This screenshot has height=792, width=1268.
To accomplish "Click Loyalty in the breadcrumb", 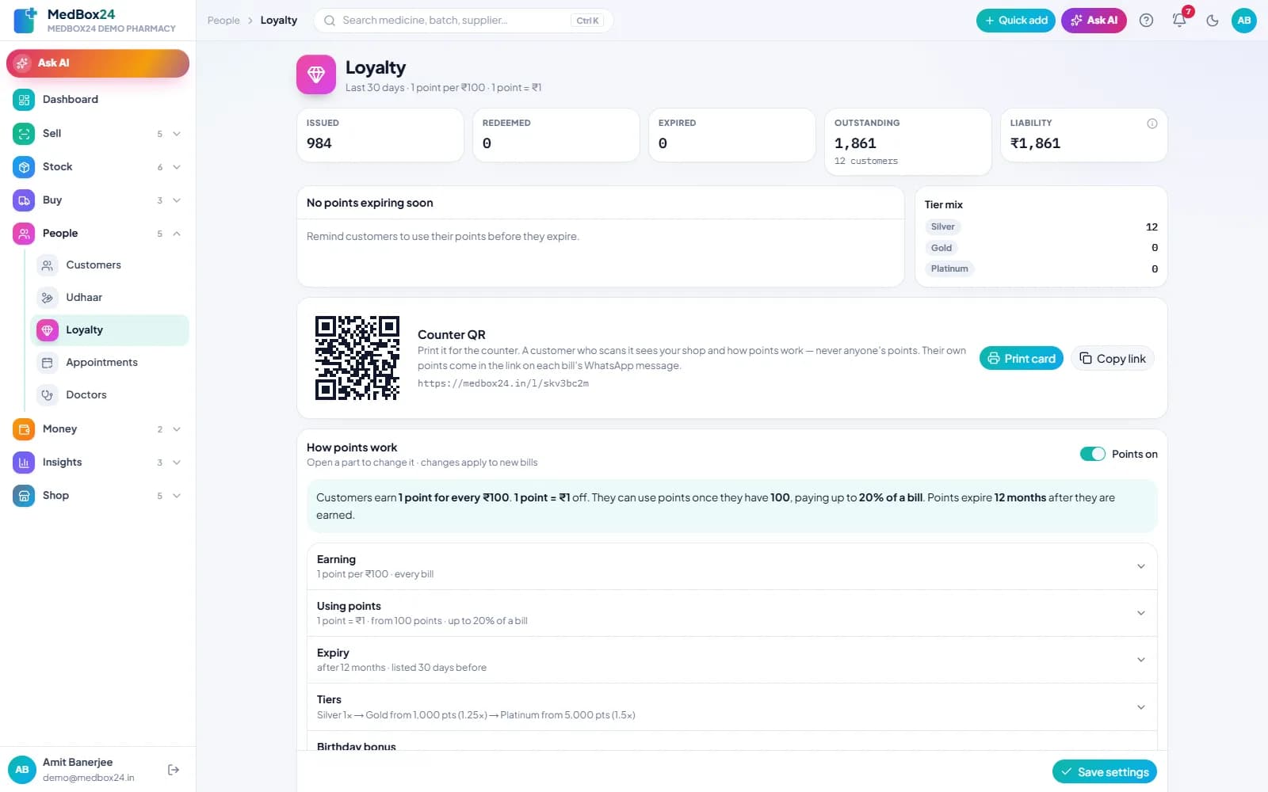I will tap(279, 21).
